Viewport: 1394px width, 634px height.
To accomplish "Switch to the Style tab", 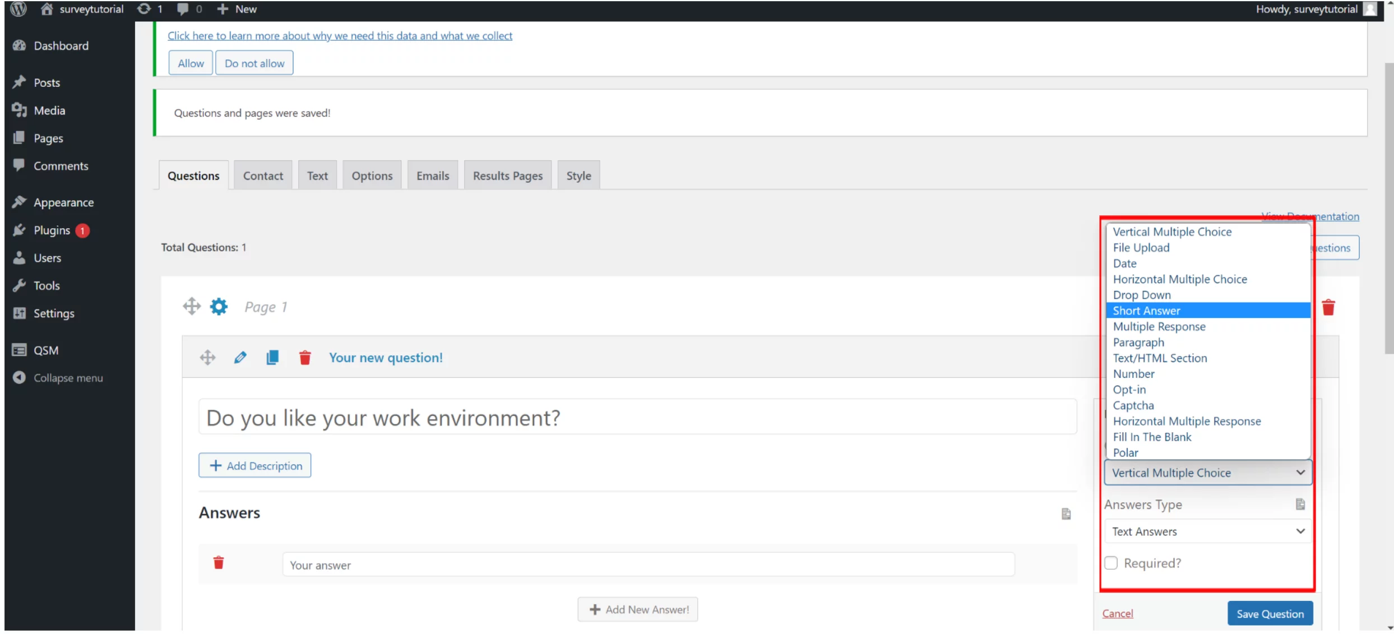I will click(x=578, y=175).
